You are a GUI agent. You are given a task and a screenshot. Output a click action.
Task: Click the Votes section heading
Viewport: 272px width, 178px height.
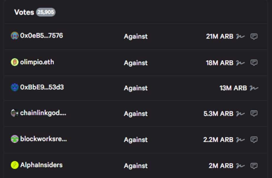[x=24, y=12]
